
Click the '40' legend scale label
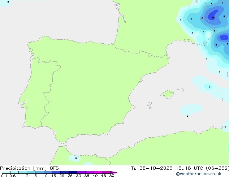pos(95,176)
